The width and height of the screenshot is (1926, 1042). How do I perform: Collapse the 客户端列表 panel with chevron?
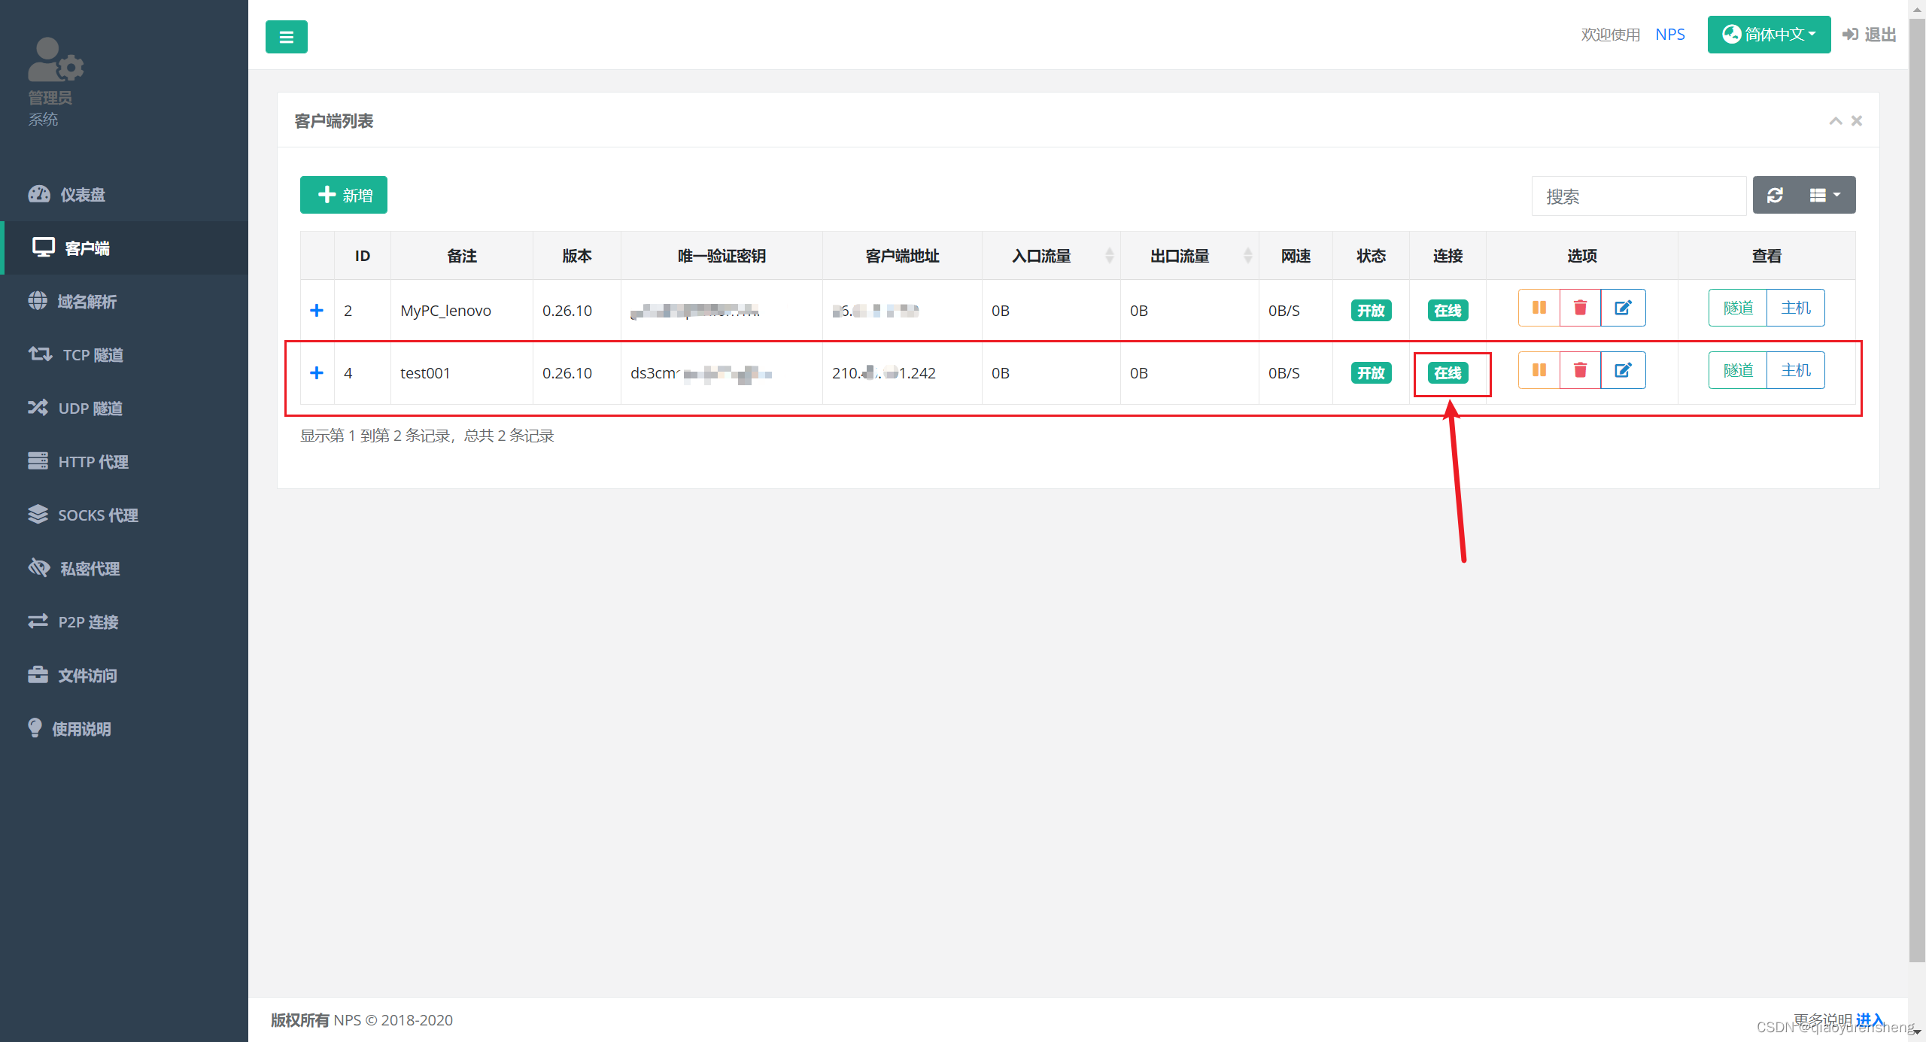click(x=1835, y=121)
